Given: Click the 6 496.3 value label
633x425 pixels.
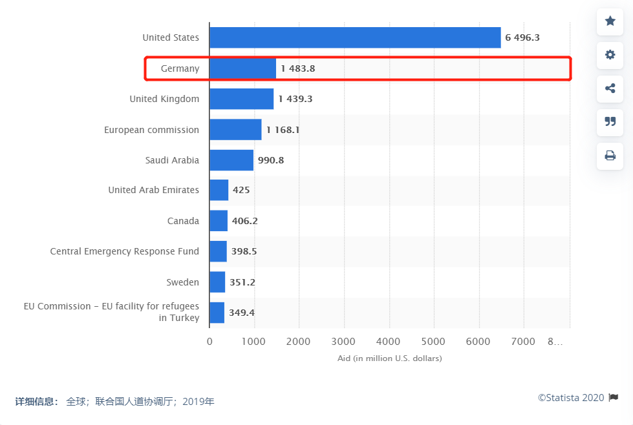Looking at the screenshot, I should pyautogui.click(x=522, y=37).
